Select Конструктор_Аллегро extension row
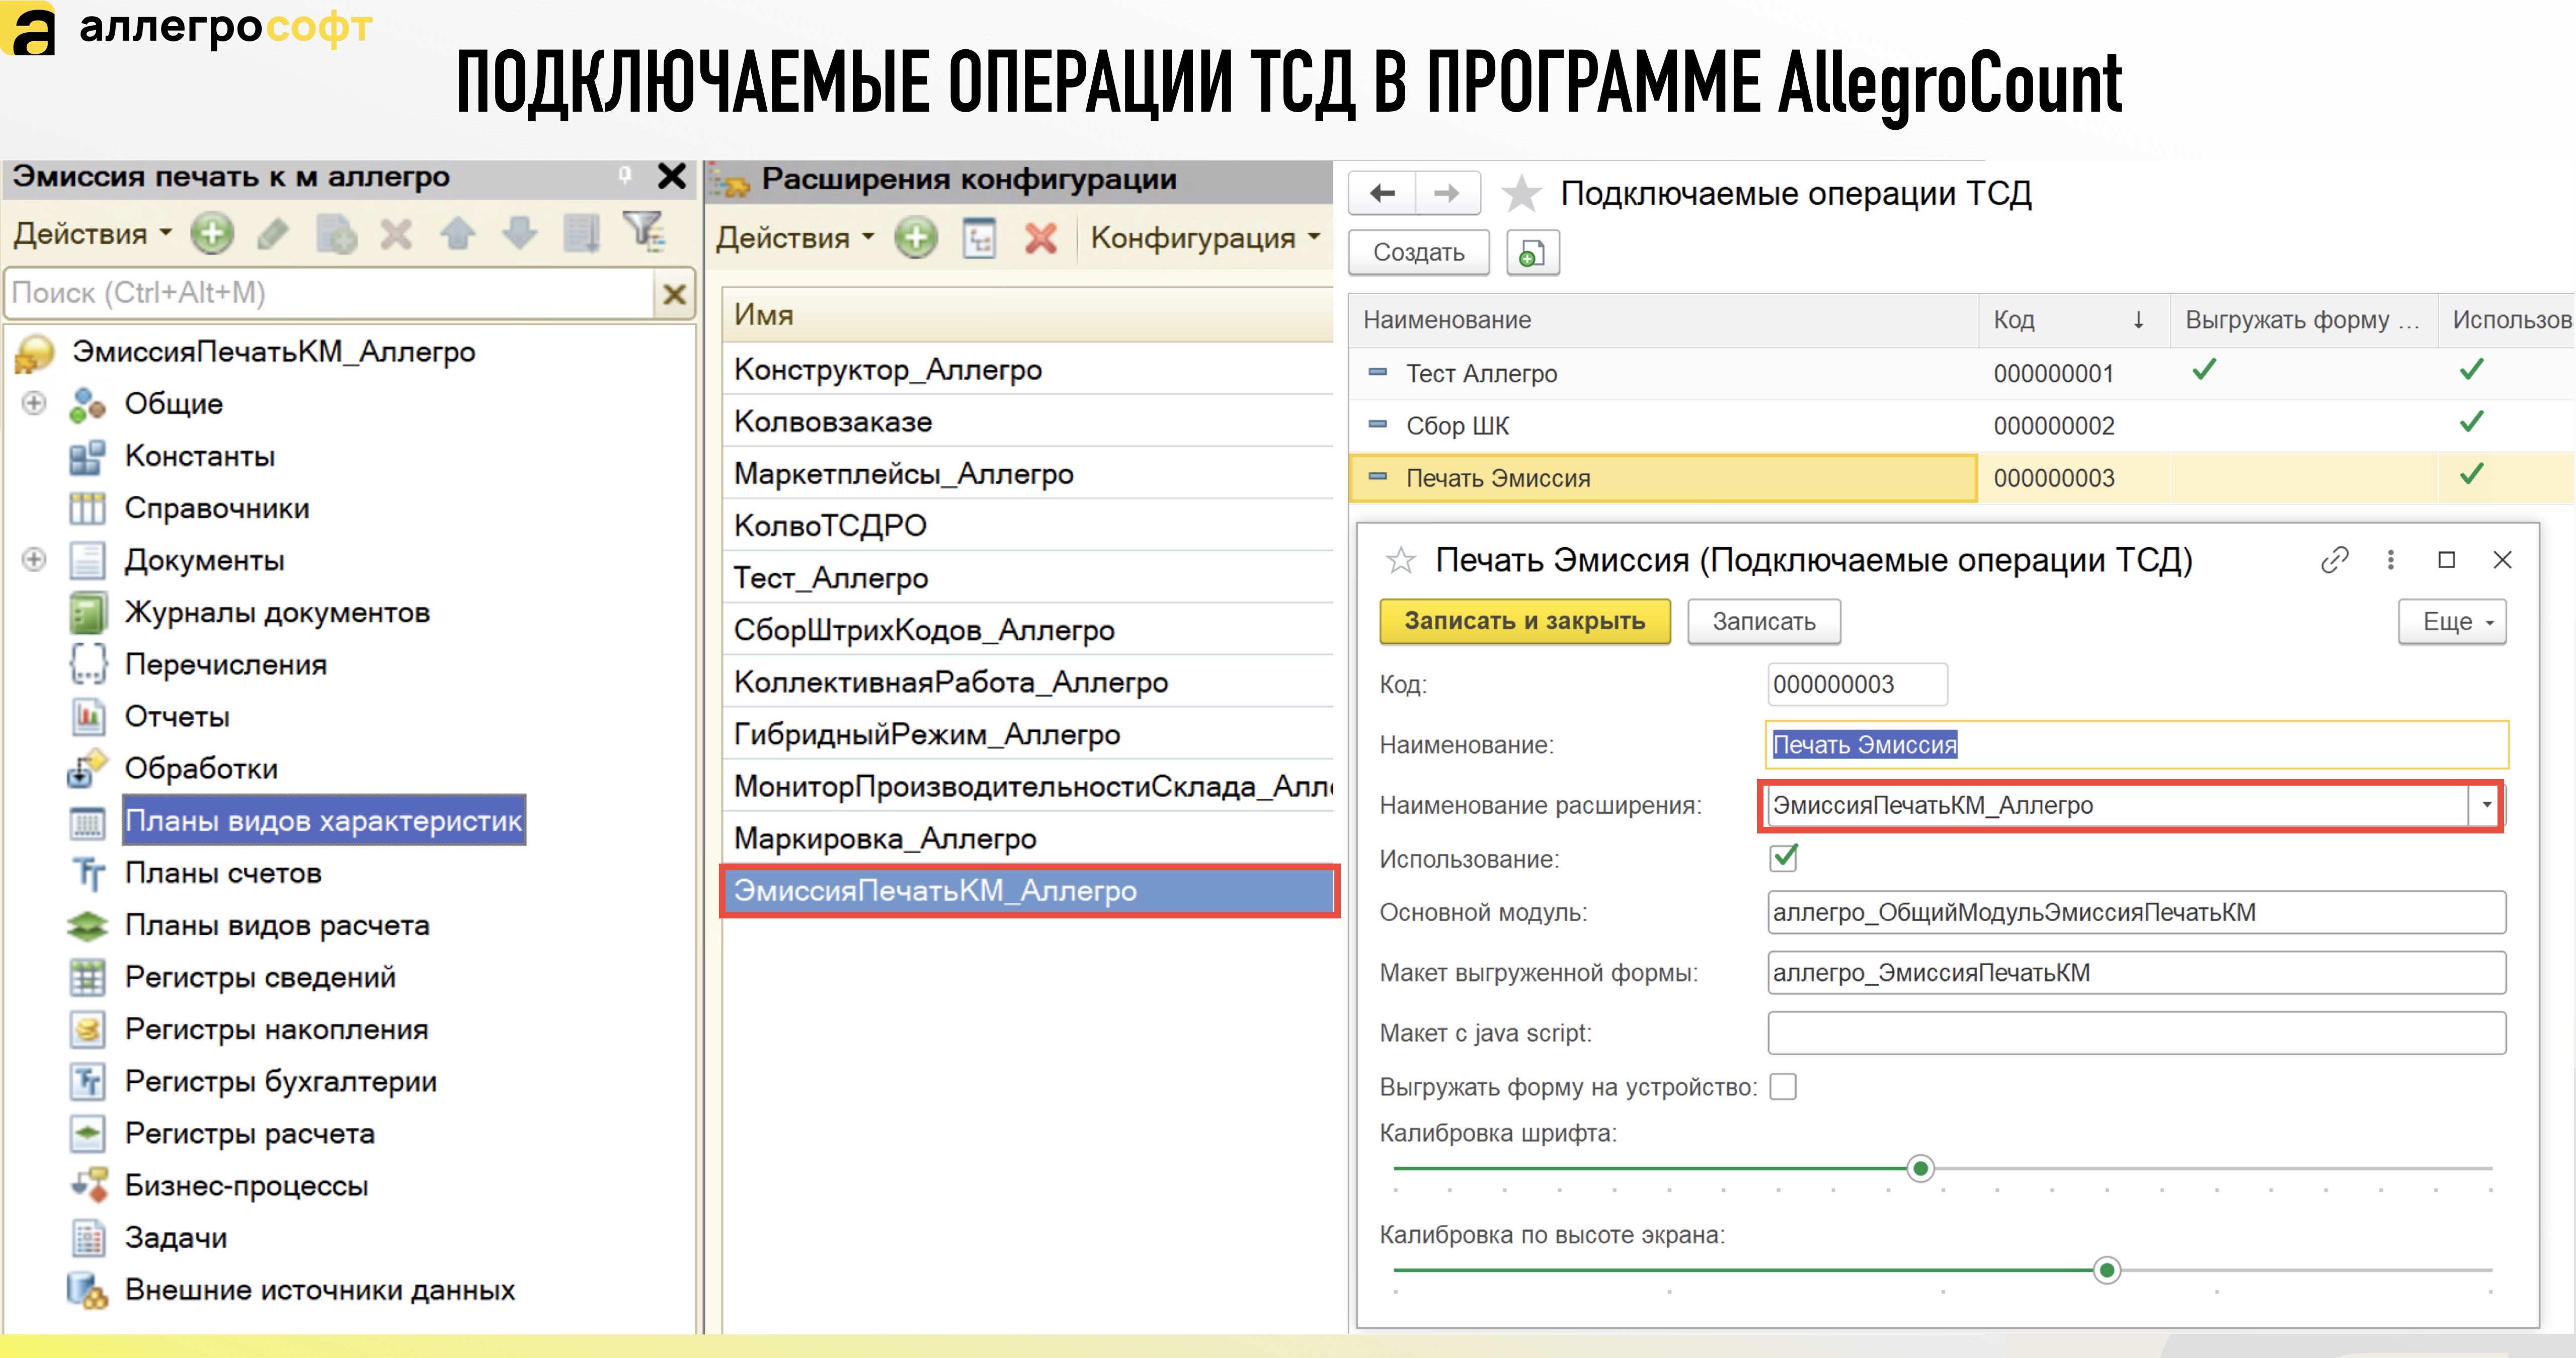 [1028, 369]
